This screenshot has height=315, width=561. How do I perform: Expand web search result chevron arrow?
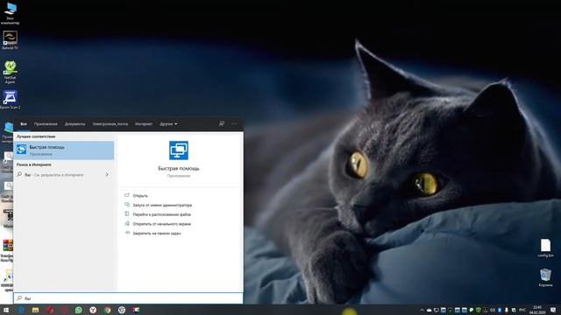click(107, 175)
